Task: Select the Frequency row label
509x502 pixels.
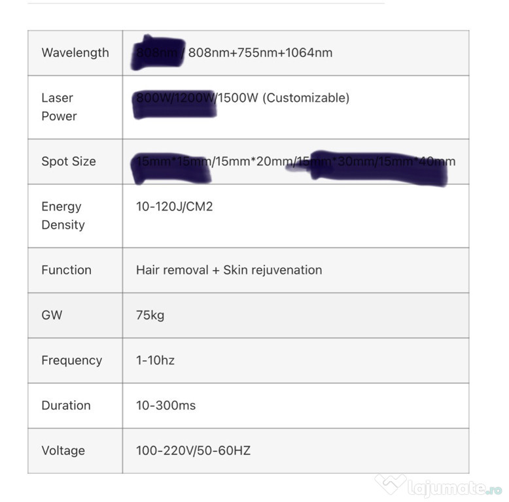Action: 72,360
